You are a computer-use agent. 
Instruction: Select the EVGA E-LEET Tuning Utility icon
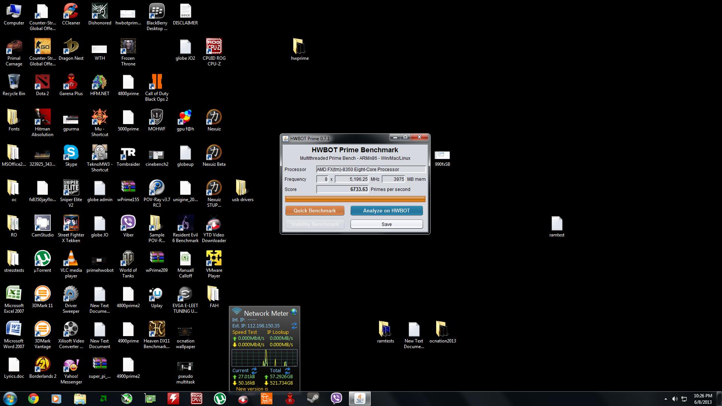click(185, 300)
